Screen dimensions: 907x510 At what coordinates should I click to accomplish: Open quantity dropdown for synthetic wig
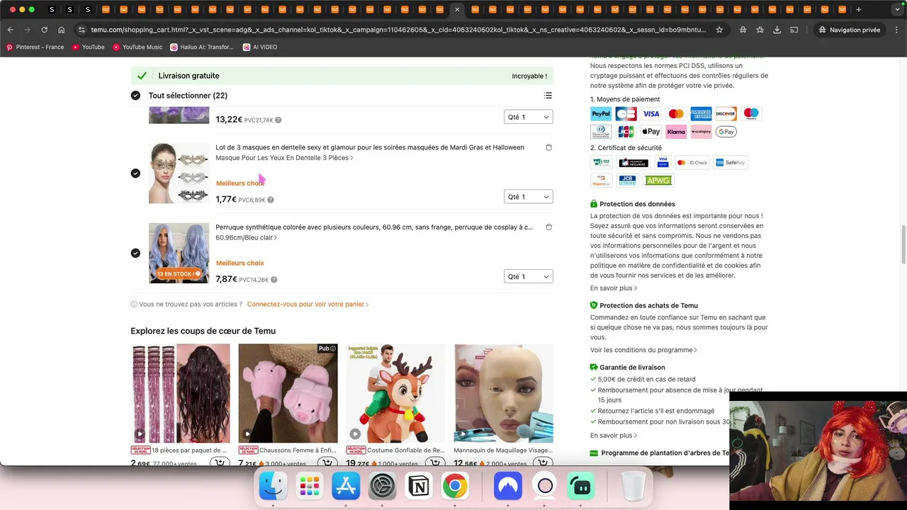pyautogui.click(x=528, y=277)
